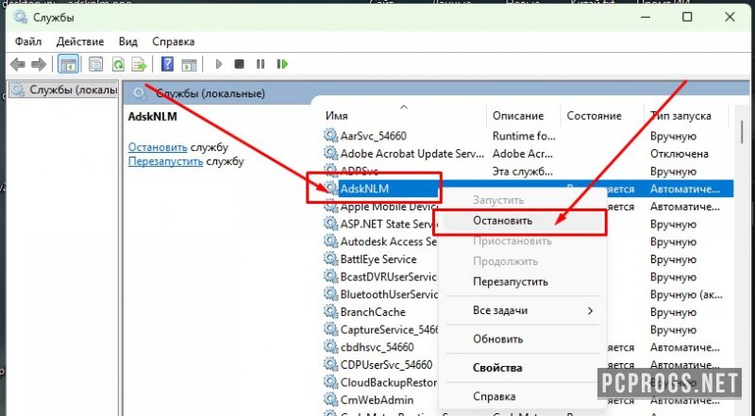Open the Все задачи submenu

click(x=523, y=310)
